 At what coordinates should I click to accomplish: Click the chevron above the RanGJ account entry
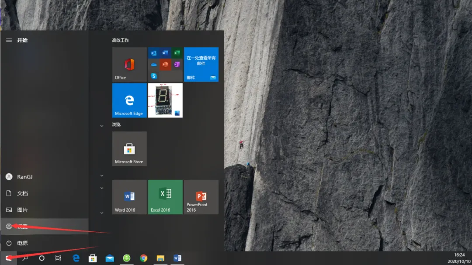pos(101,176)
